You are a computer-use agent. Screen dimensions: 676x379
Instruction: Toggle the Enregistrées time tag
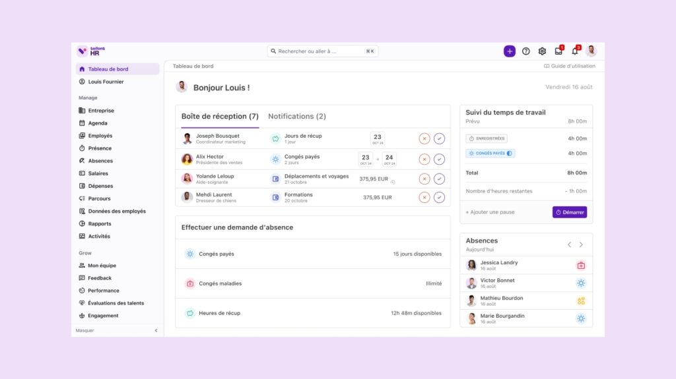[x=487, y=138]
